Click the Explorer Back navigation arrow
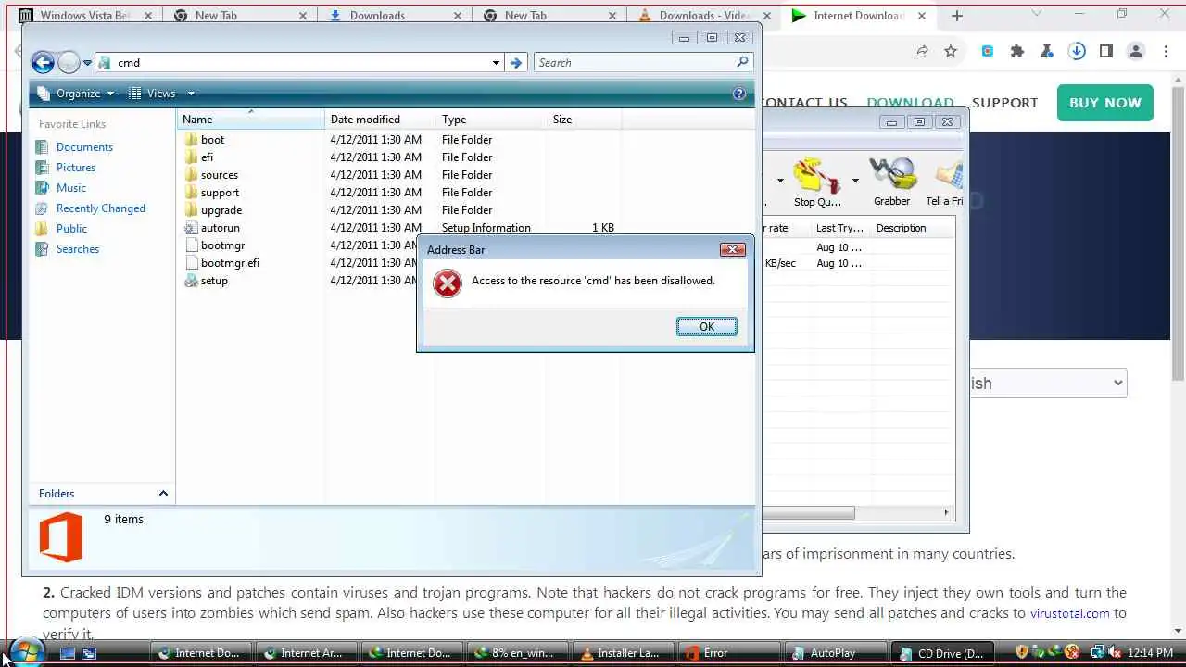Screen dimensions: 1186x667 pos(43,62)
